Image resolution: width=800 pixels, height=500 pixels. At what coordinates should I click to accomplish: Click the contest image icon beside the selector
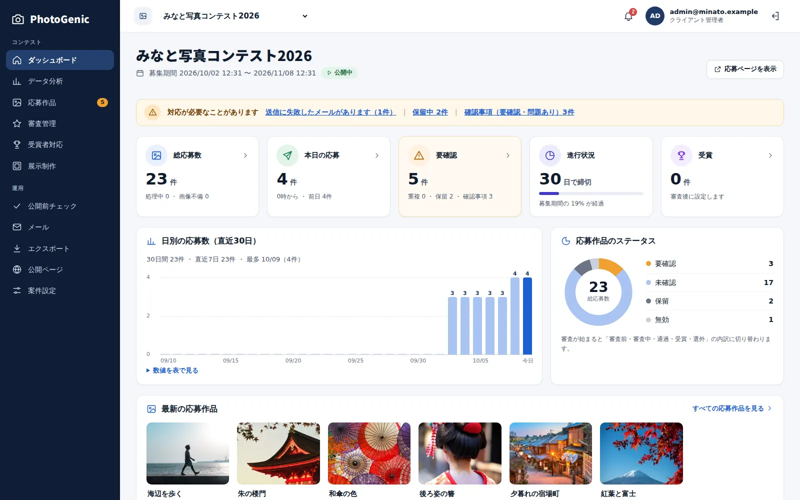143,16
